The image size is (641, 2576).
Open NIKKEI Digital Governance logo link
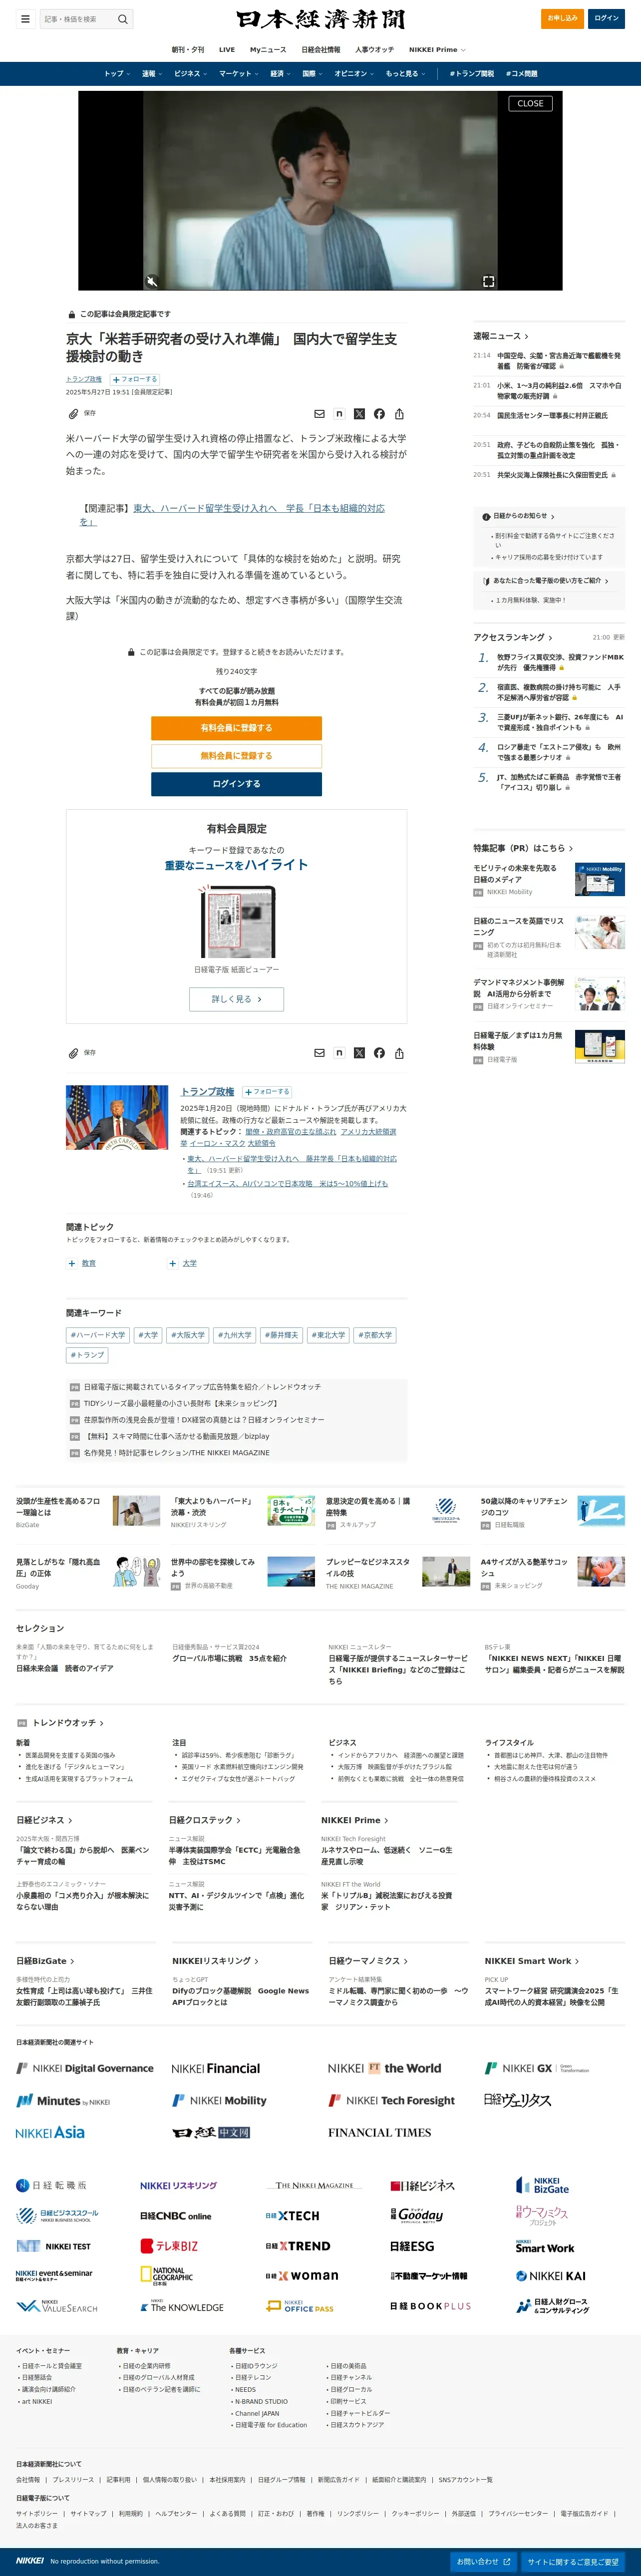click(x=85, y=2068)
